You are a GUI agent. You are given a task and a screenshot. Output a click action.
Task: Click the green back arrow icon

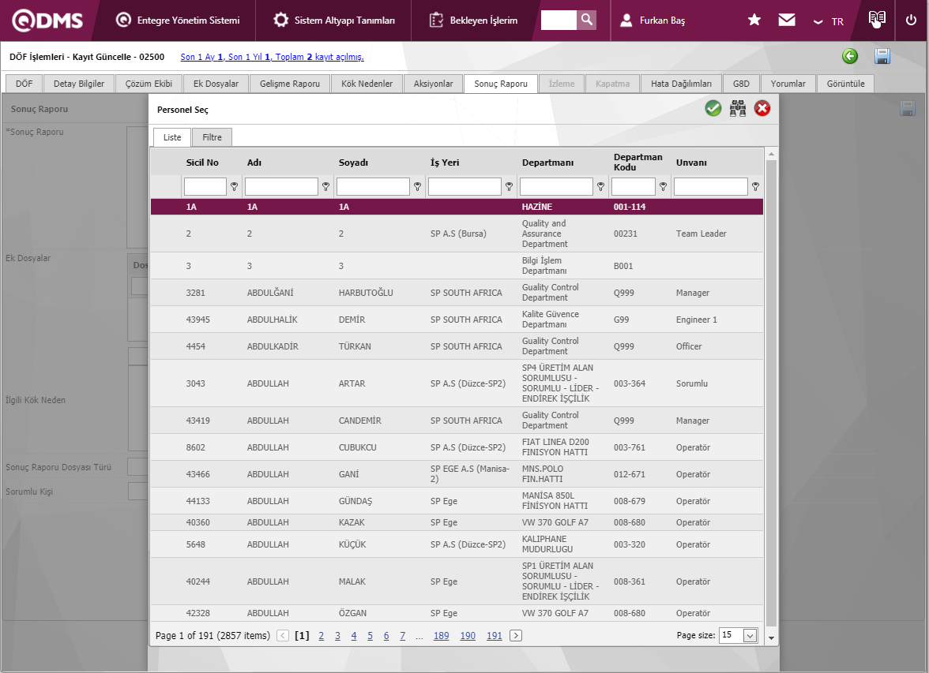pos(850,56)
